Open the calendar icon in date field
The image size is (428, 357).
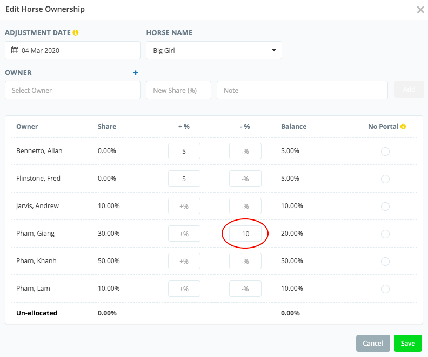(x=15, y=50)
